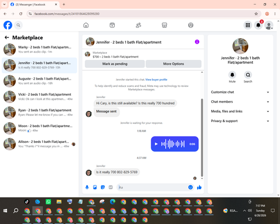Open Chrome three-dot menu

point(275,14)
